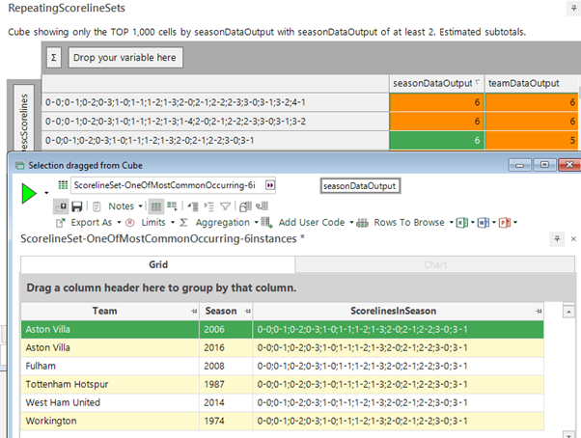This screenshot has width=581, height=438.
Task: Save with the floppy disk icon
Action: click(x=76, y=206)
